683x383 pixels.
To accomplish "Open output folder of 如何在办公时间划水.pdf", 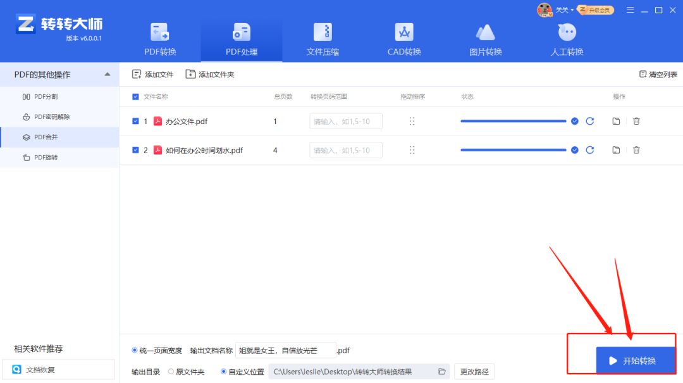I will [x=615, y=150].
